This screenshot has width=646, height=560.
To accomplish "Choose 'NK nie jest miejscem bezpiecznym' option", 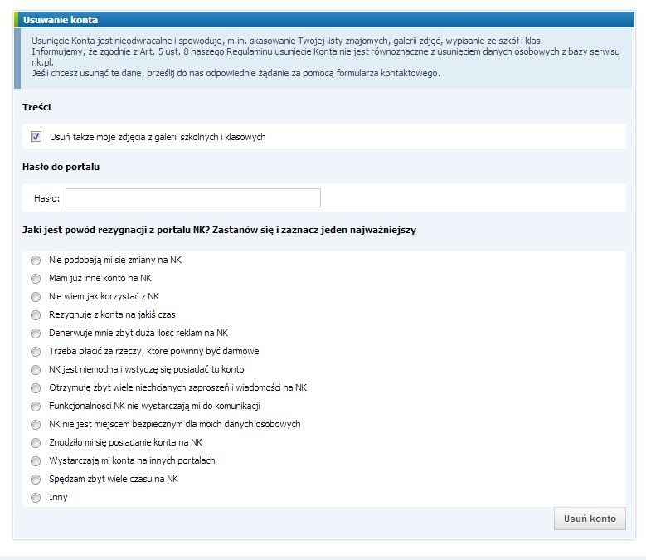I will pyautogui.click(x=36, y=425).
